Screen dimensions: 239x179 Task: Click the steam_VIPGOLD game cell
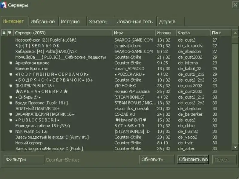point(129,69)
